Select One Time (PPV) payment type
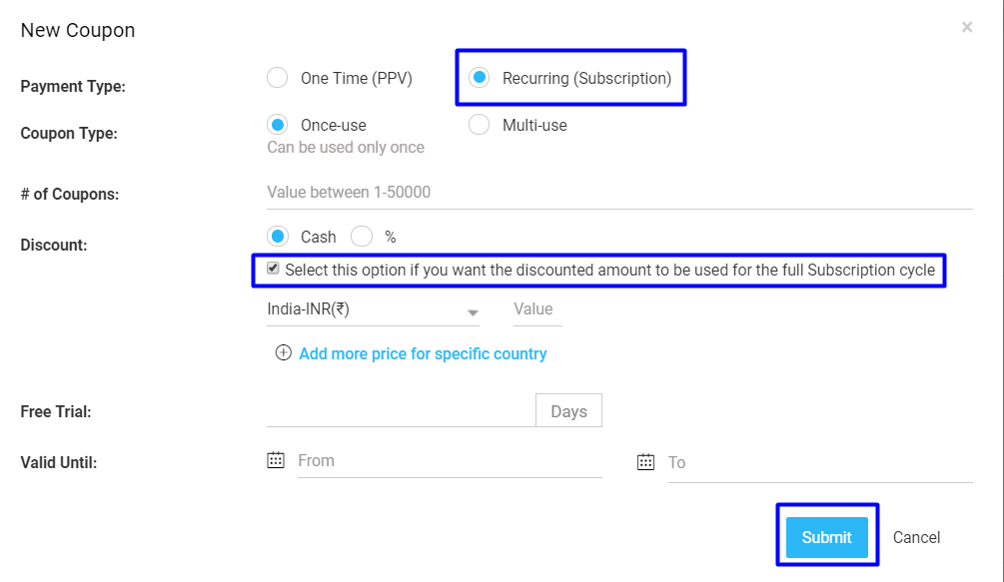This screenshot has height=582, width=1004. [x=278, y=78]
